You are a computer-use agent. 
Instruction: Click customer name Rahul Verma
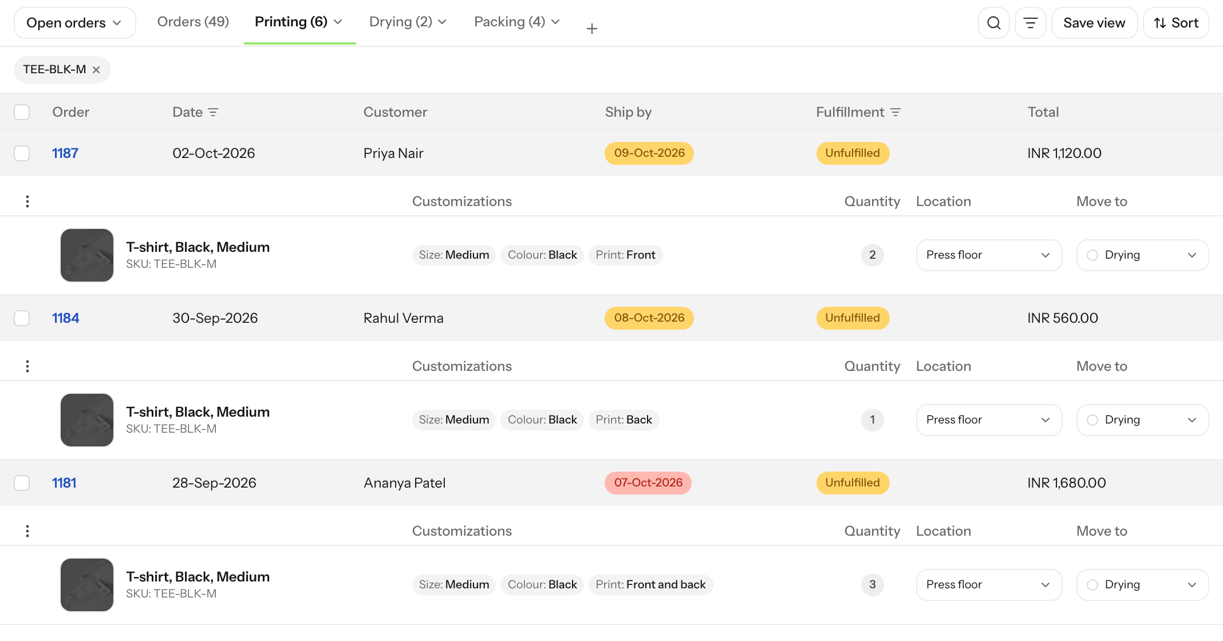pyautogui.click(x=404, y=318)
